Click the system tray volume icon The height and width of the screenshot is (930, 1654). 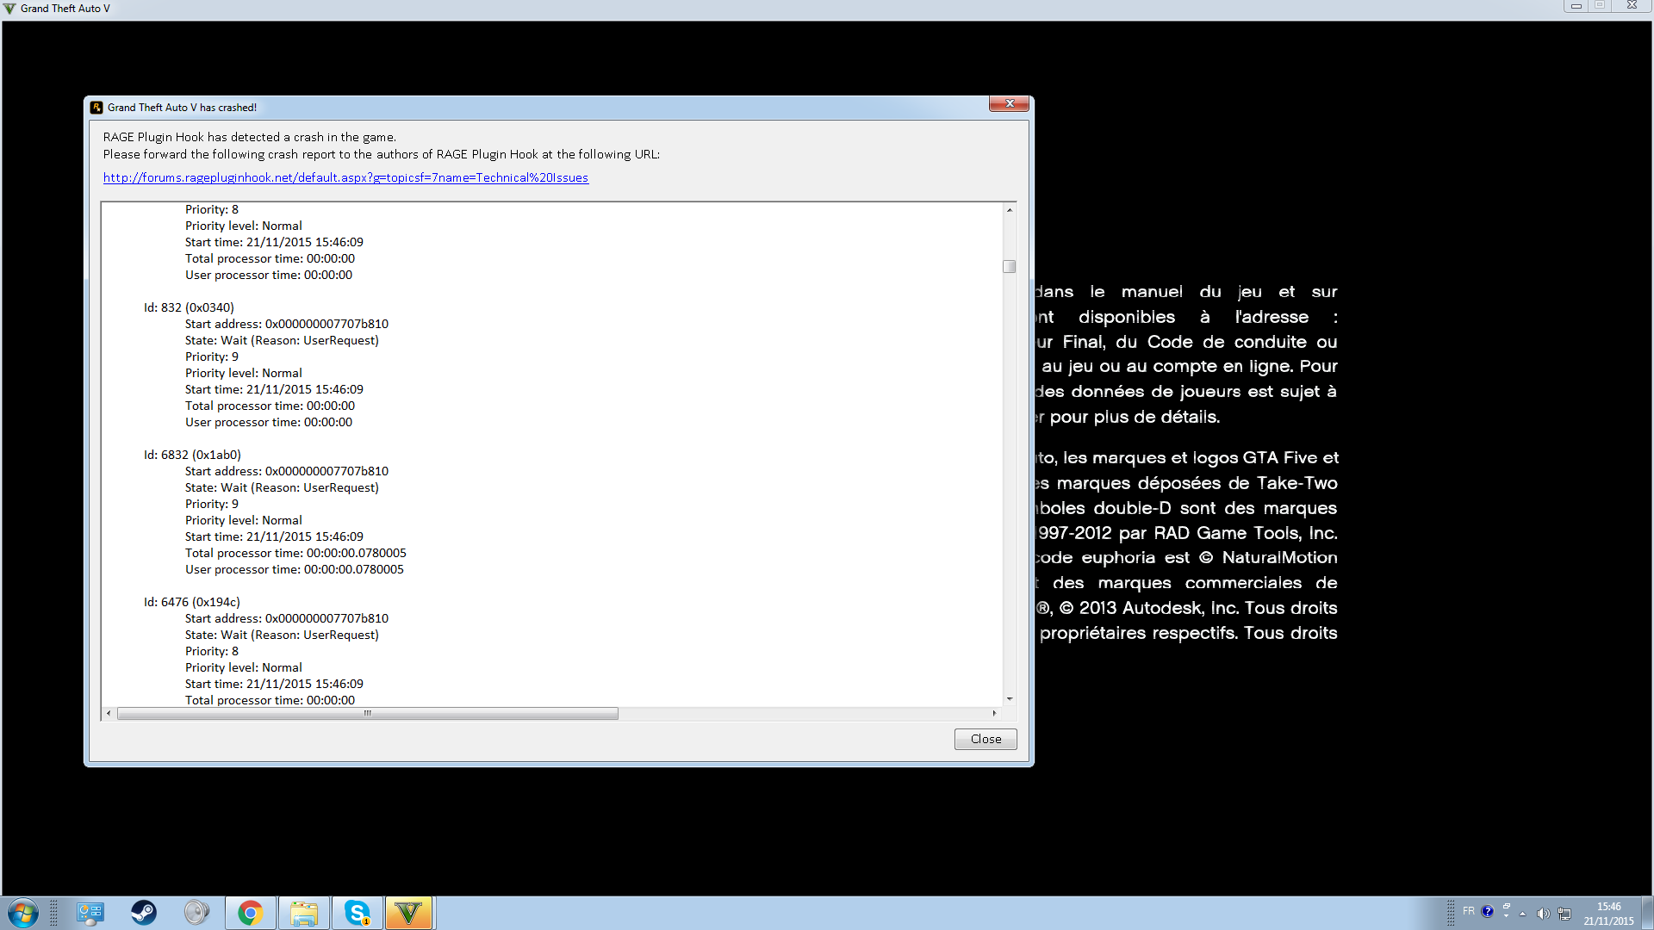coord(1543,914)
